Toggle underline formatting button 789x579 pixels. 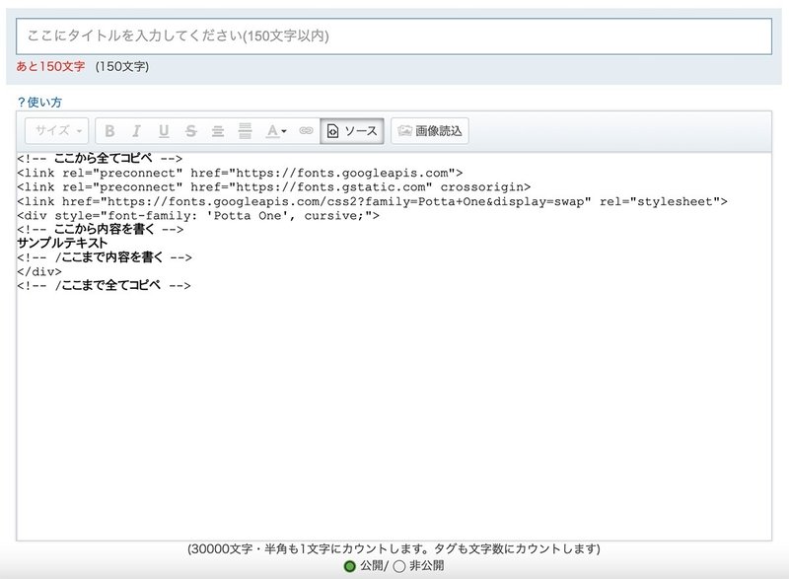tap(164, 131)
